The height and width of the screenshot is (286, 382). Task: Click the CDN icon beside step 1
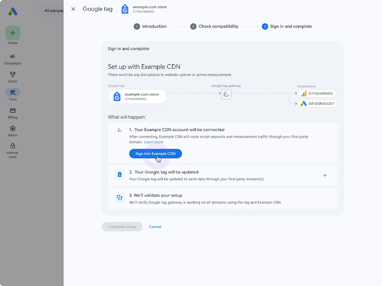[x=119, y=130]
